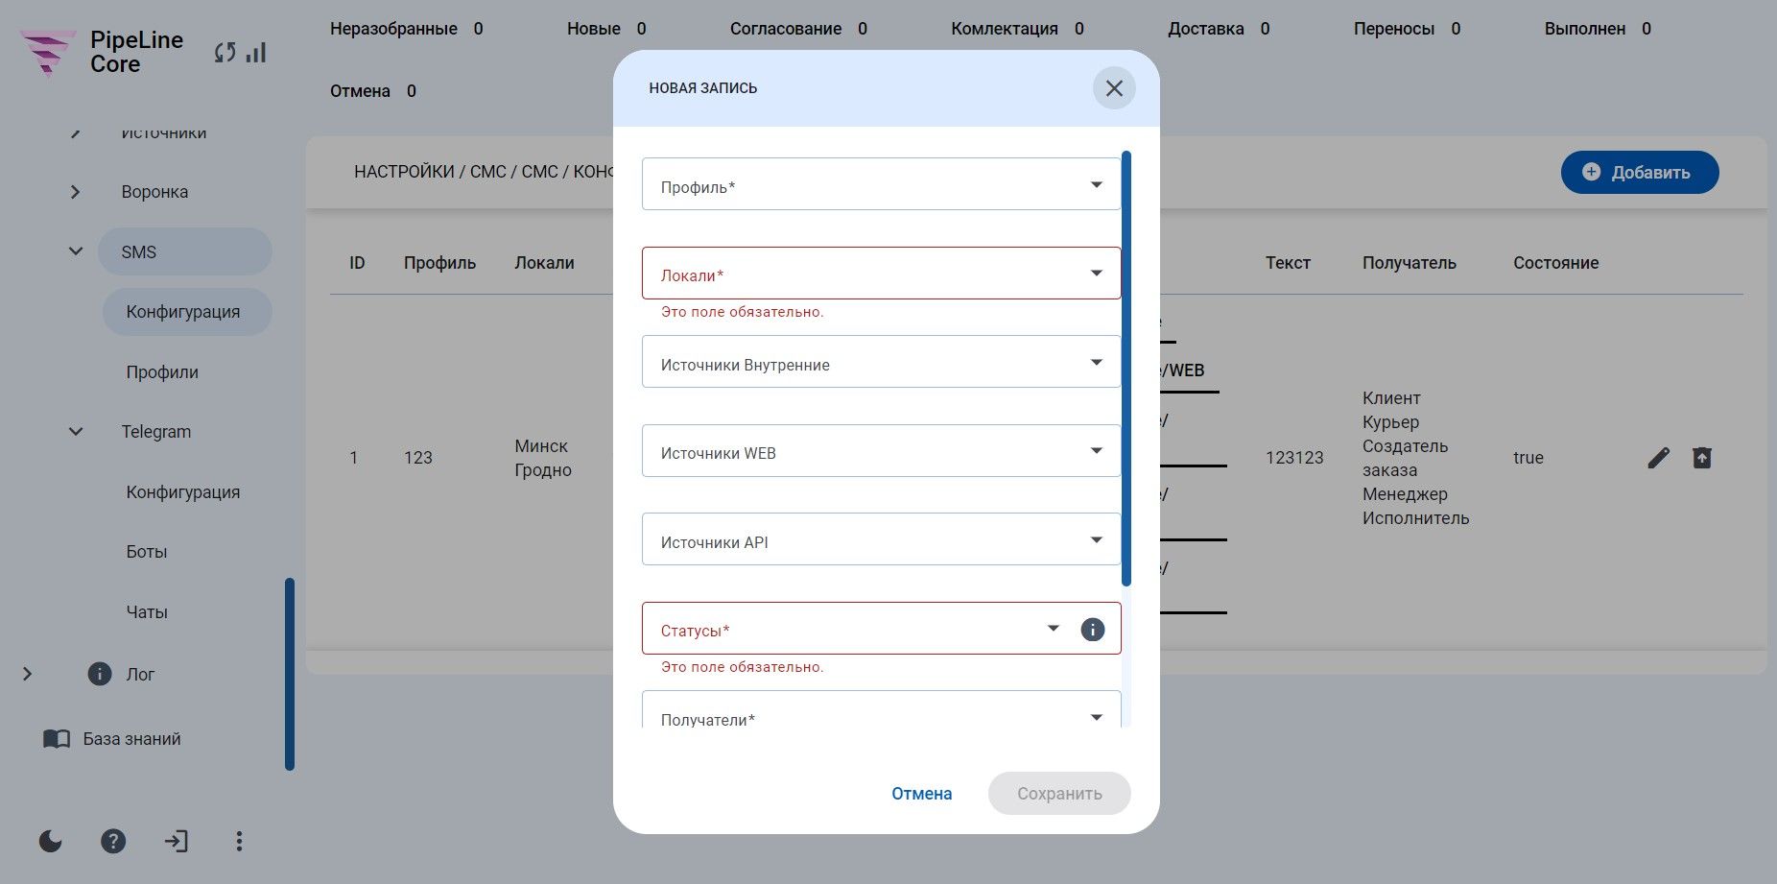This screenshot has height=884, width=1777.
Task: Click the Добавить button
Action: [1640, 173]
